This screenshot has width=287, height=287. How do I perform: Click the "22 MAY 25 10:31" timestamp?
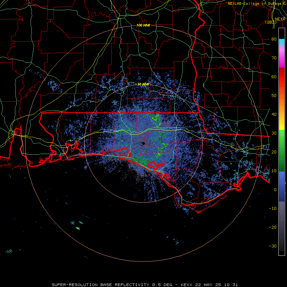click(x=217, y=285)
